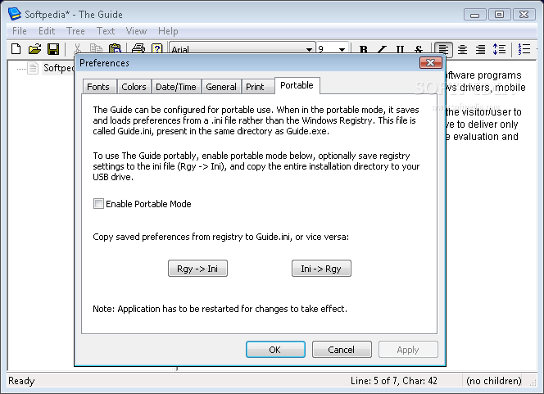
Task: Minimize The Guide main window
Action: click(x=474, y=15)
